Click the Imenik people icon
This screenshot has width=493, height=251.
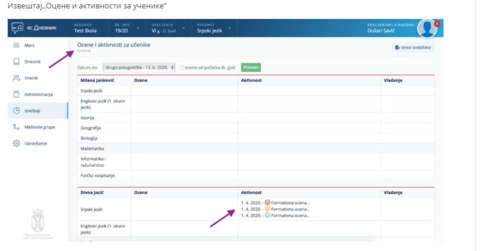tap(16, 78)
